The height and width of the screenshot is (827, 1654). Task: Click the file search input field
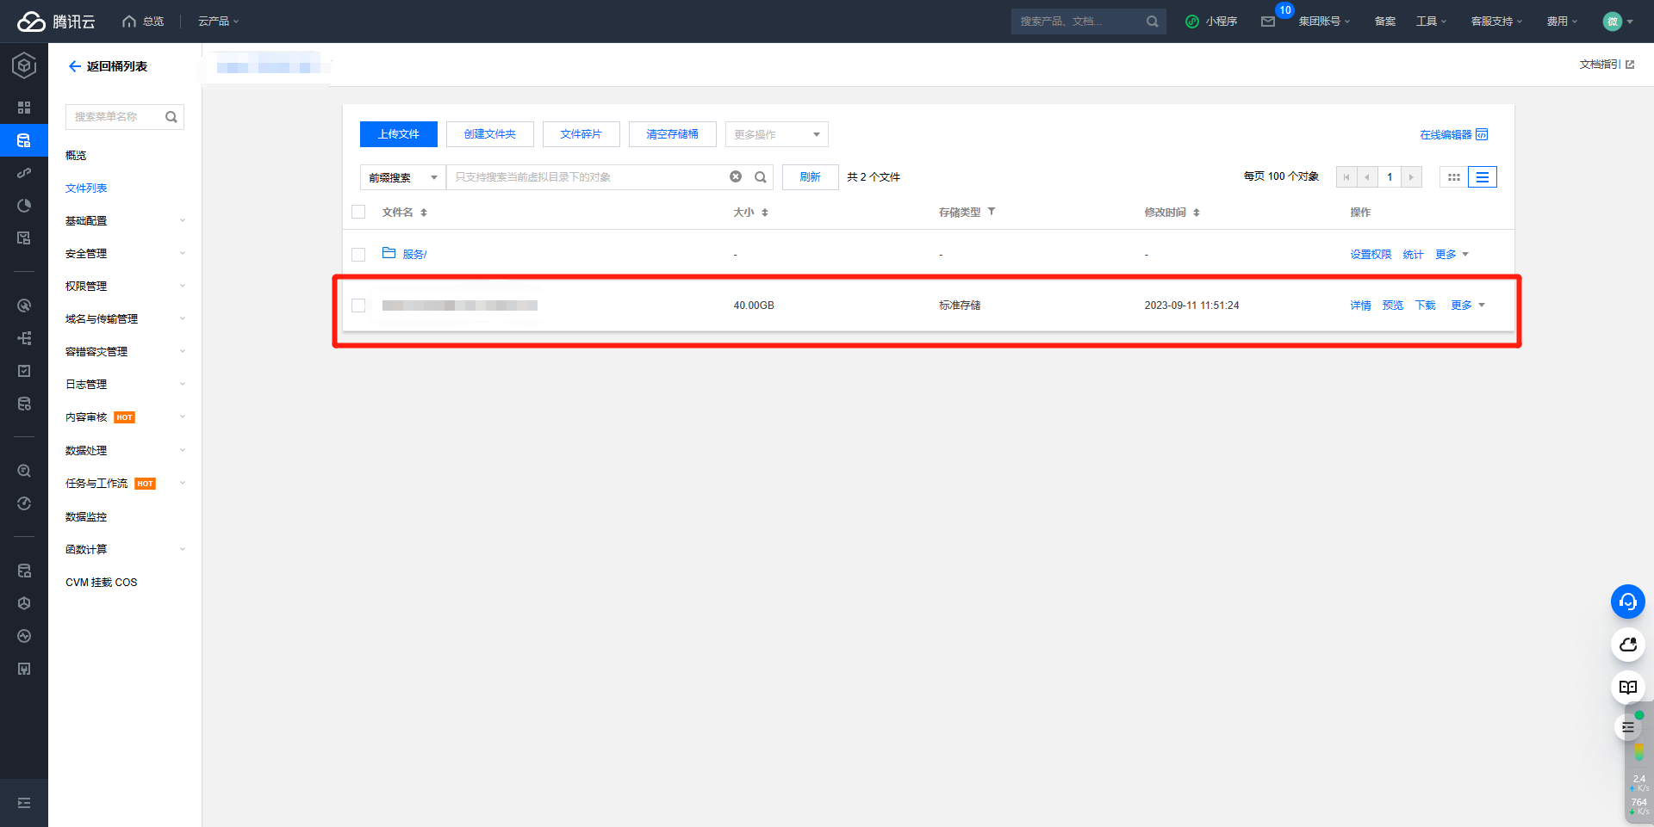[x=586, y=177]
